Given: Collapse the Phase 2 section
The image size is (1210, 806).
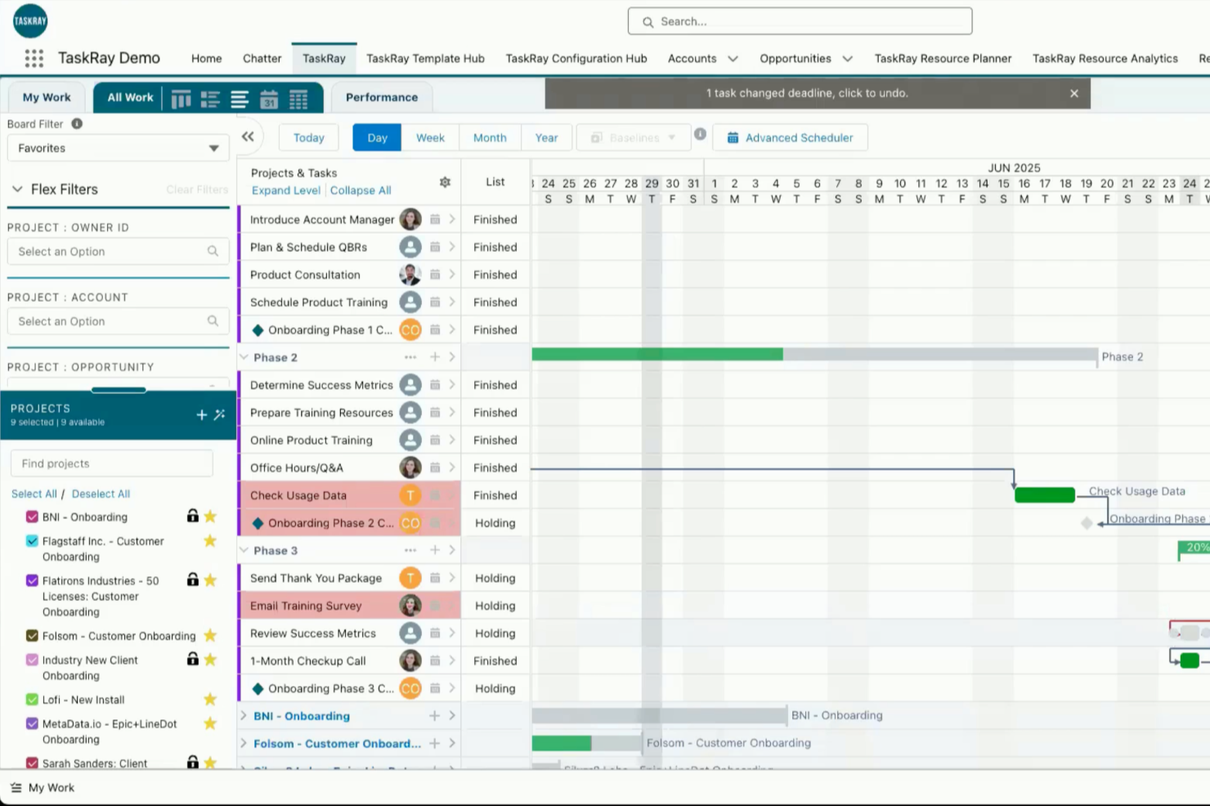Looking at the screenshot, I should pos(244,356).
